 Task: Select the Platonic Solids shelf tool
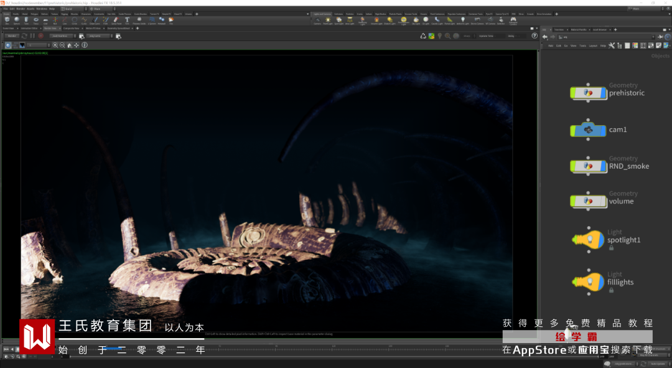point(139,20)
